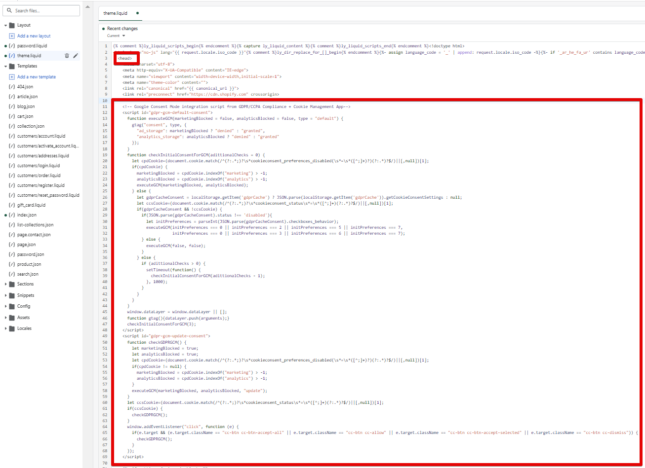Viewport: 645px width, 468px height.
Task: Click the <head> tag on line 3
Action: click(x=125, y=58)
